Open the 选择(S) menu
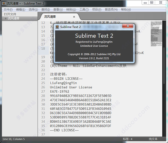Viewport: 168px width, 143px height. point(33,9)
